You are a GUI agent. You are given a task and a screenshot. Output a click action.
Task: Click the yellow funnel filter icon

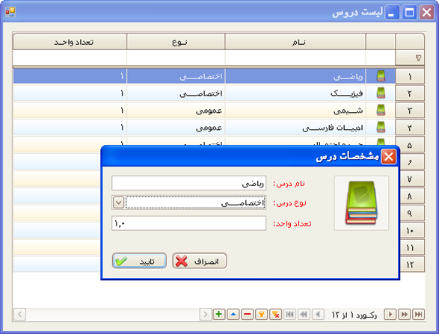point(261,314)
